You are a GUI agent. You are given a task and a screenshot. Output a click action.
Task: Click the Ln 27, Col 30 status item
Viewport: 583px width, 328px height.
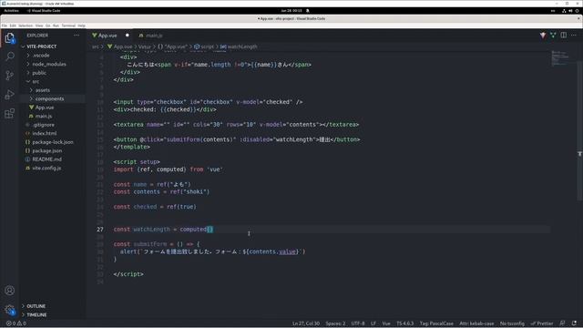point(306,323)
